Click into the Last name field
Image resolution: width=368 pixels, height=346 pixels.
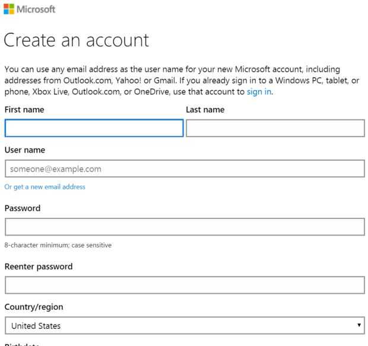point(275,128)
